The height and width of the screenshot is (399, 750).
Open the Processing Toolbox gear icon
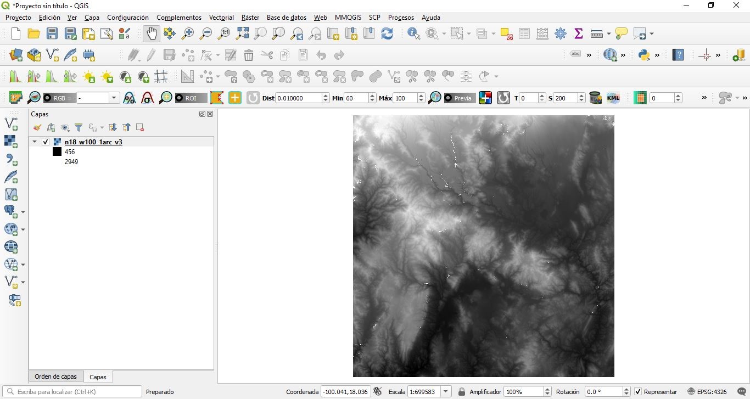coord(561,34)
